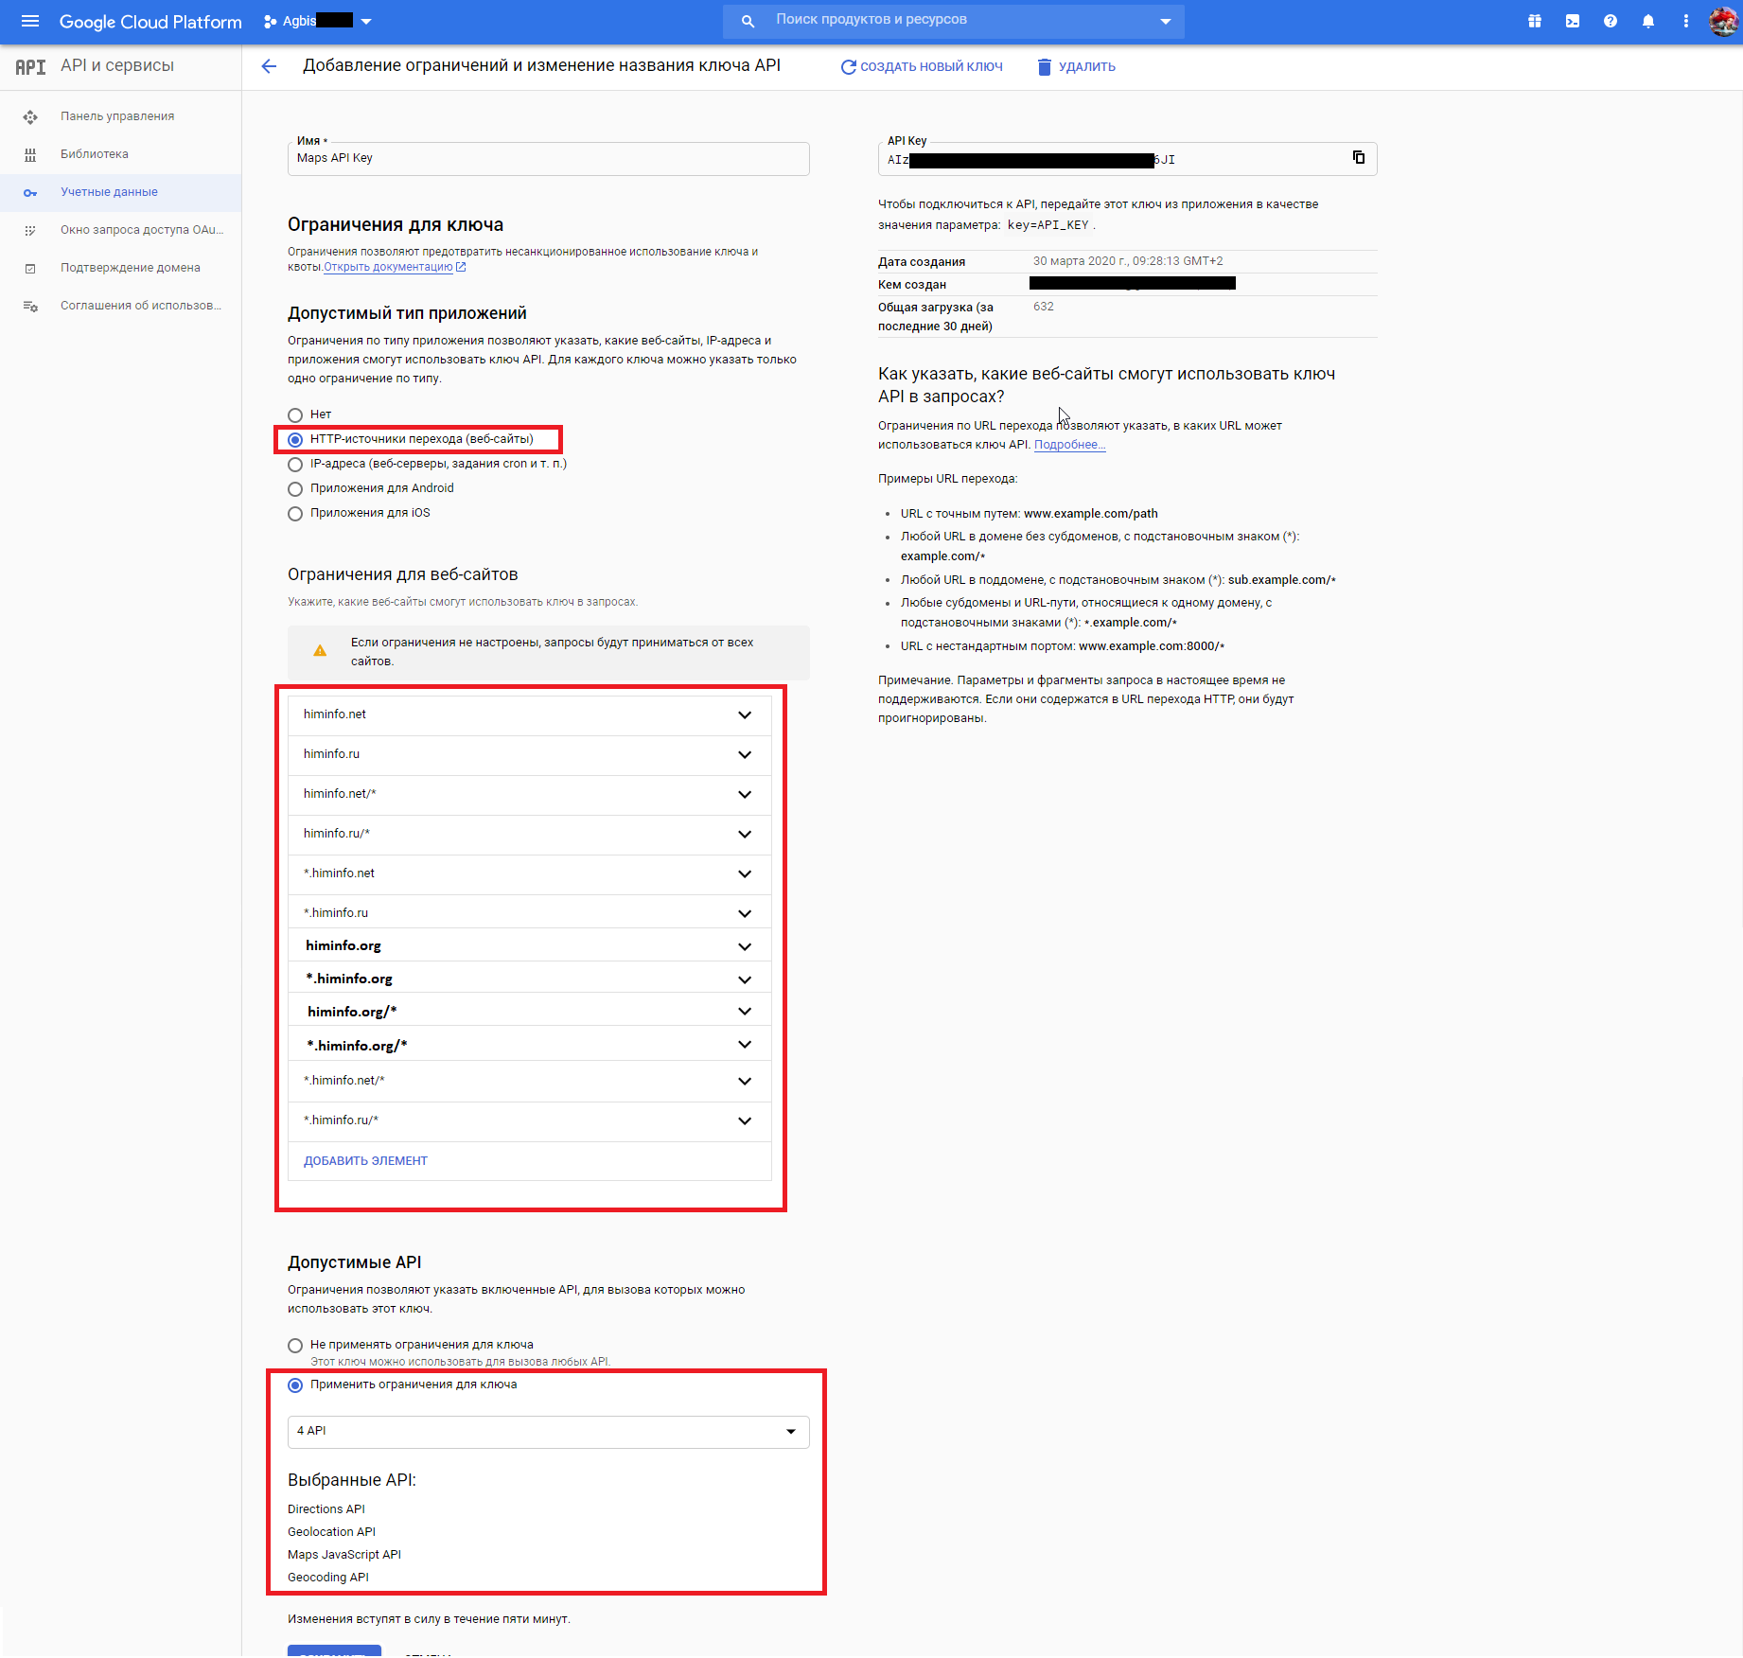Screen dimensions: 1743x1658
Task: Open the three-dot settings menu
Action: [x=1686, y=21]
